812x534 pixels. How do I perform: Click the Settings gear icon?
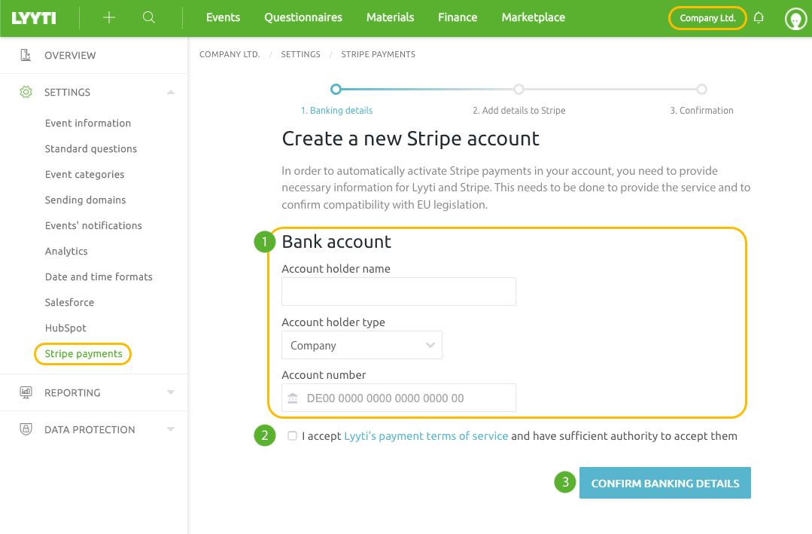pos(26,91)
